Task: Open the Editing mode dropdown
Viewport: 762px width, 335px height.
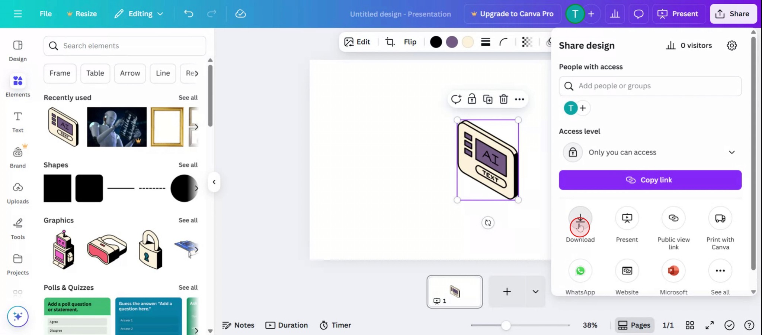Action: (138, 14)
